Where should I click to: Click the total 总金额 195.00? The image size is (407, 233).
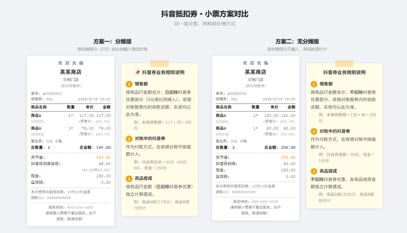tap(95, 147)
